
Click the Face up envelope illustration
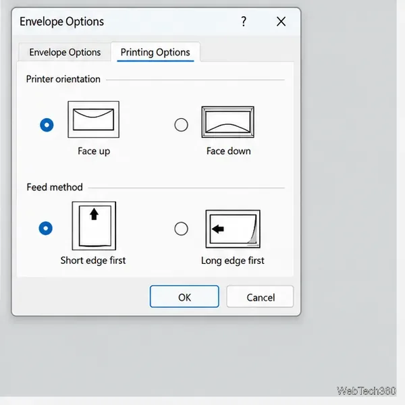(x=94, y=119)
